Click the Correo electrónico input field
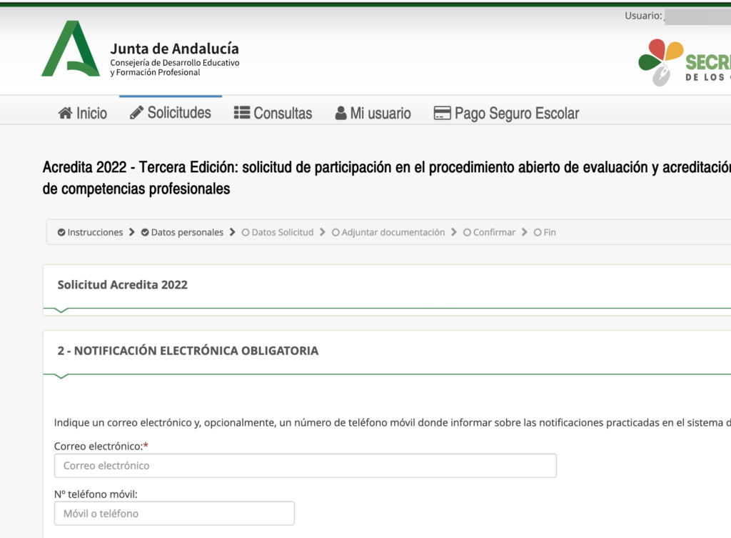The width and height of the screenshot is (731, 538). [x=305, y=466]
